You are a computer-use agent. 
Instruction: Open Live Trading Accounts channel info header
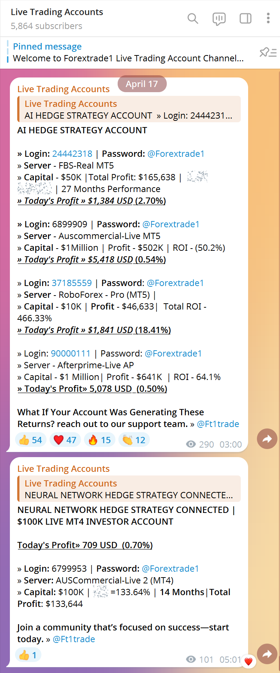pyautogui.click(x=57, y=18)
